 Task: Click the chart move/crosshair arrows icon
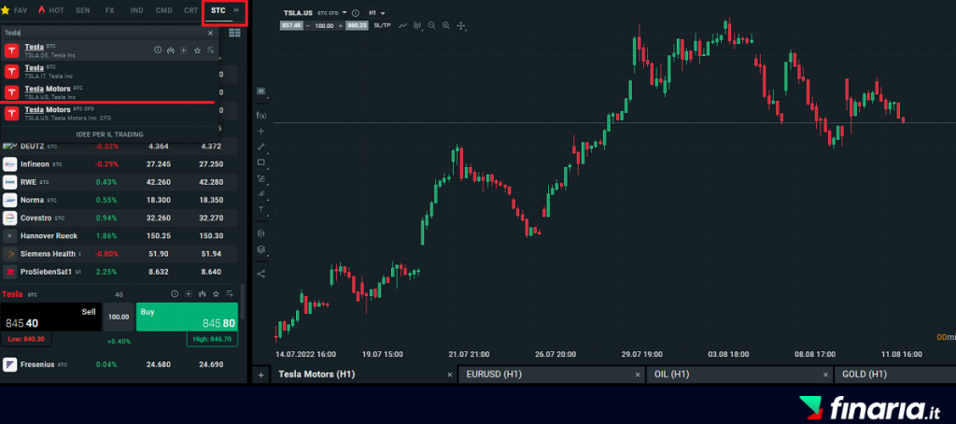point(461,25)
